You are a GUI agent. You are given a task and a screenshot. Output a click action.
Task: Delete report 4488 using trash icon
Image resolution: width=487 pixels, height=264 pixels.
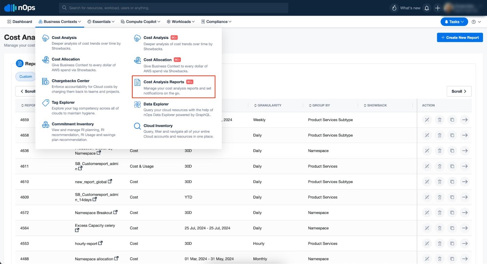[440, 259]
